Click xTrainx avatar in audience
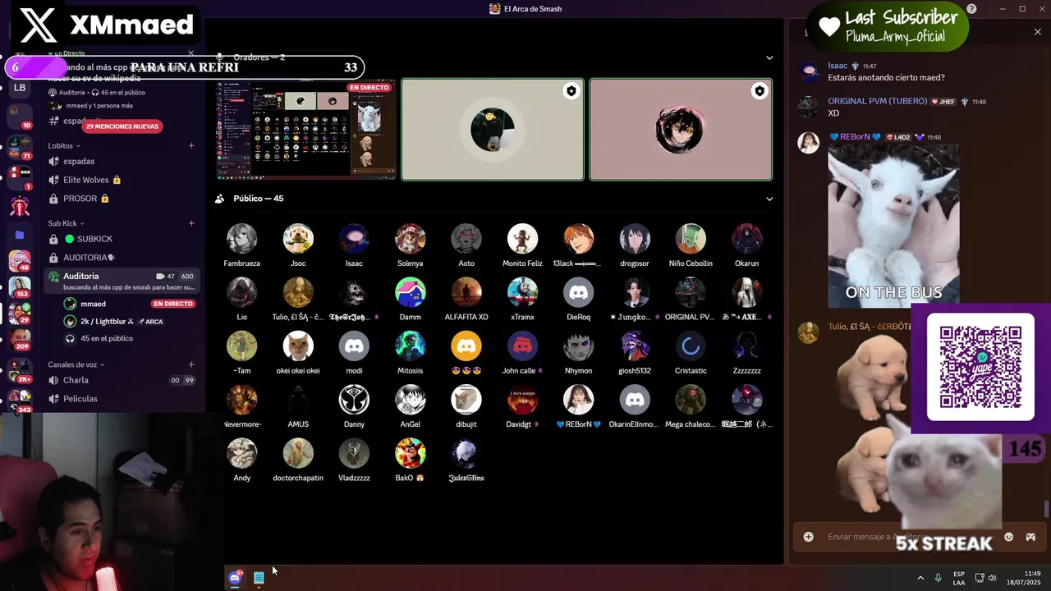The height and width of the screenshot is (591, 1051). [522, 292]
